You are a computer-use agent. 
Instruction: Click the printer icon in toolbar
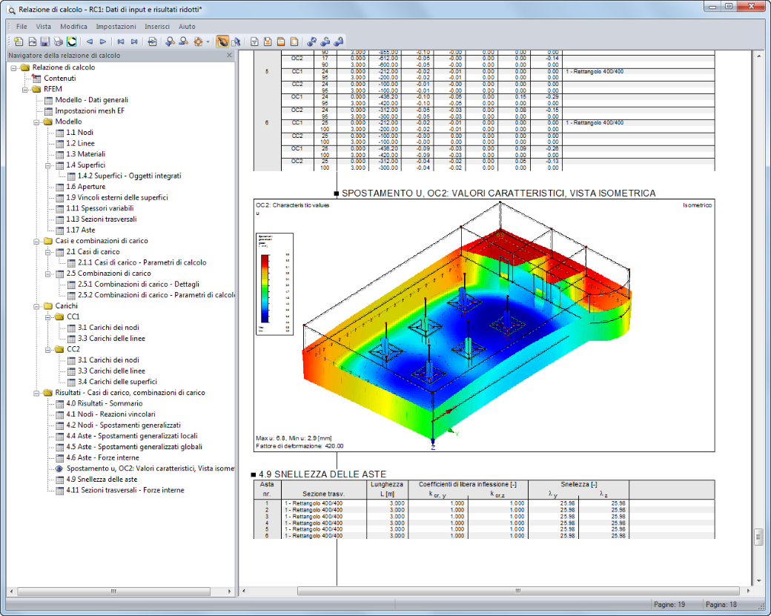(x=58, y=42)
